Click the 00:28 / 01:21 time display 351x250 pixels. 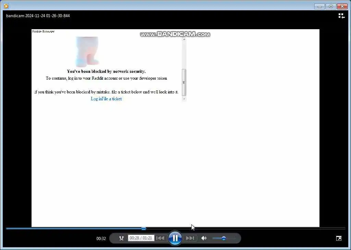click(141, 238)
